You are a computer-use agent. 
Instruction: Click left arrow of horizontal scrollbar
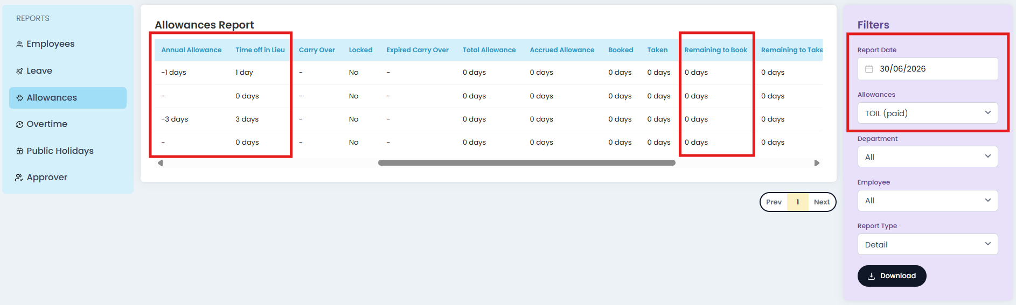coord(160,163)
